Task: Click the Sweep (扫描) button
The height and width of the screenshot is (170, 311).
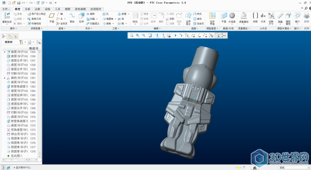Action: pos(91,19)
